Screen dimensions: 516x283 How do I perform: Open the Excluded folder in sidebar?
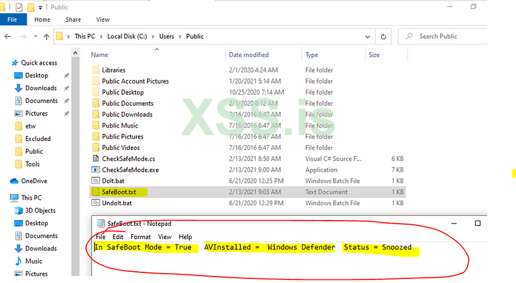tap(38, 138)
